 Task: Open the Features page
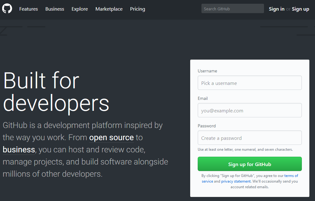coord(28,9)
